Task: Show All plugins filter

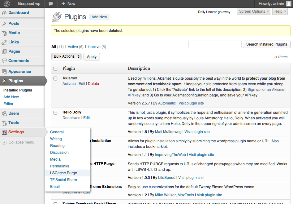Action: pyautogui.click(x=54, y=47)
